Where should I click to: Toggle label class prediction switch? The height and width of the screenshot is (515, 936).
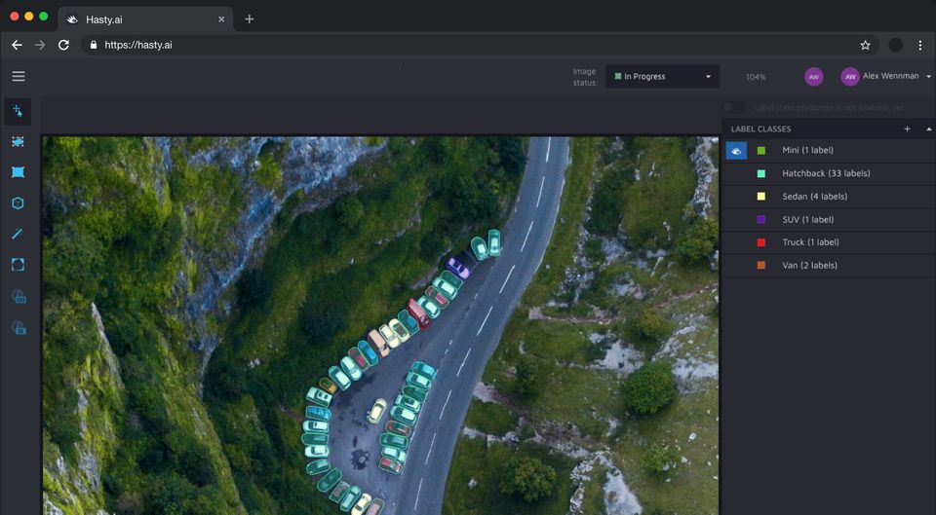tap(734, 107)
